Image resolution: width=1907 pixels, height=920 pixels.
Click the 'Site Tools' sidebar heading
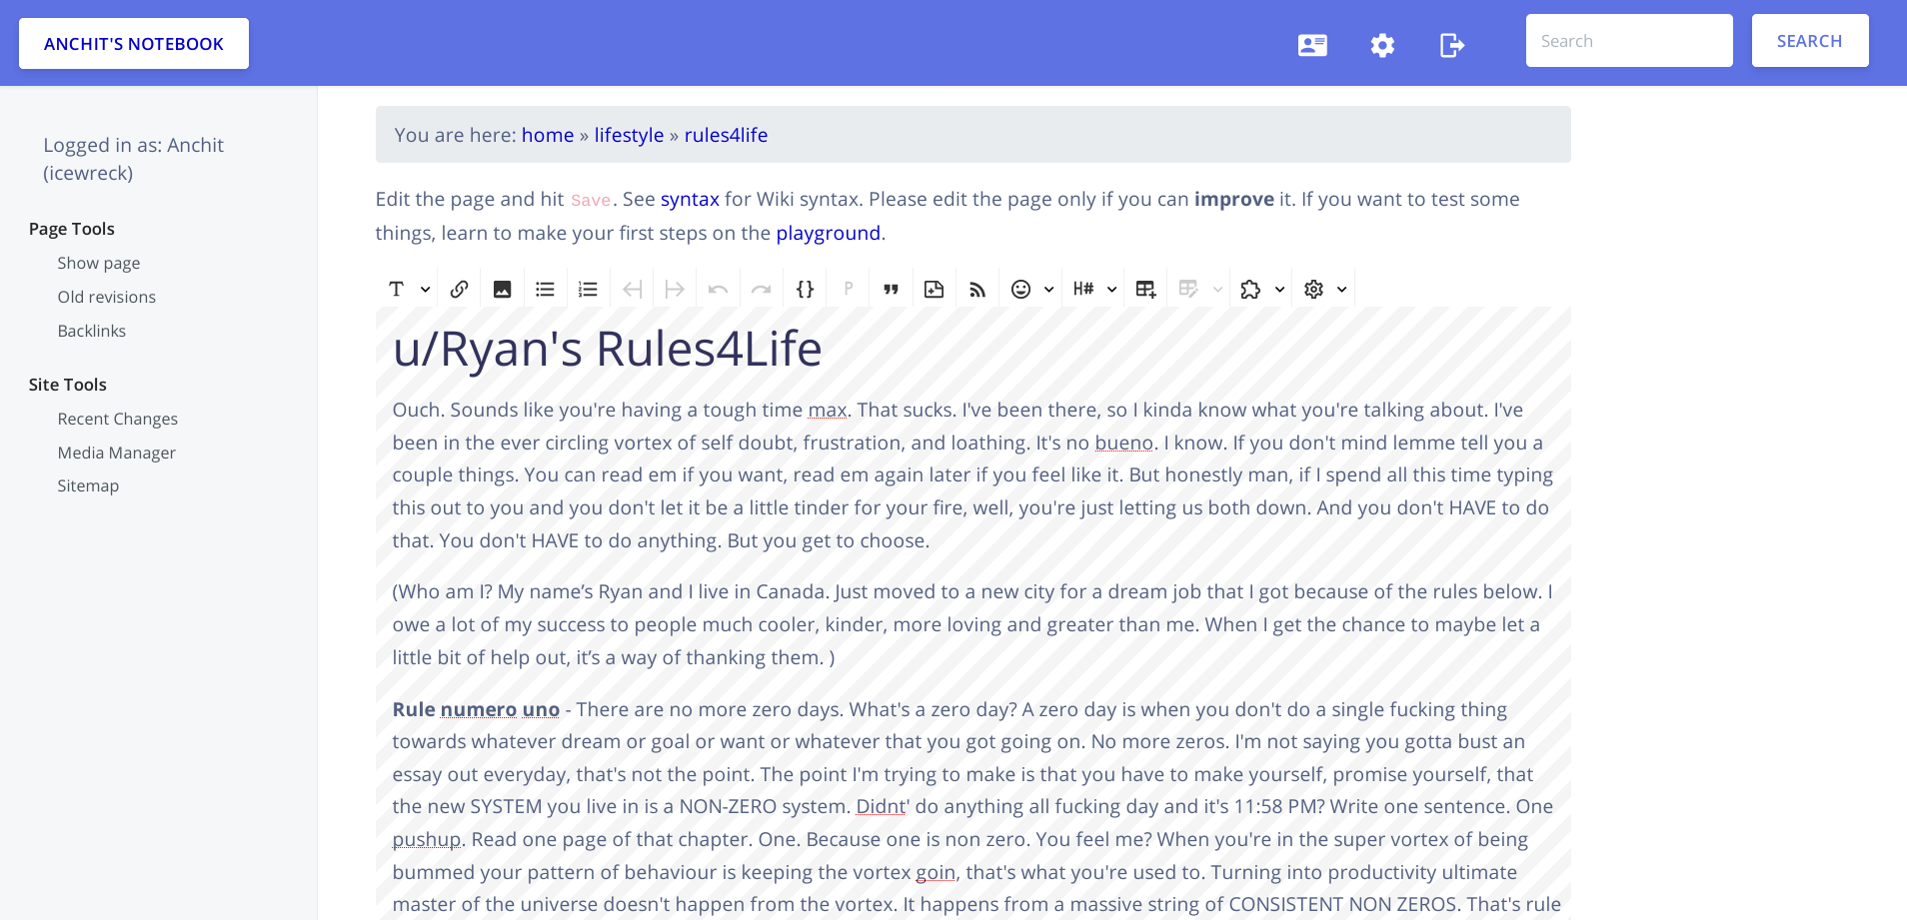click(68, 385)
